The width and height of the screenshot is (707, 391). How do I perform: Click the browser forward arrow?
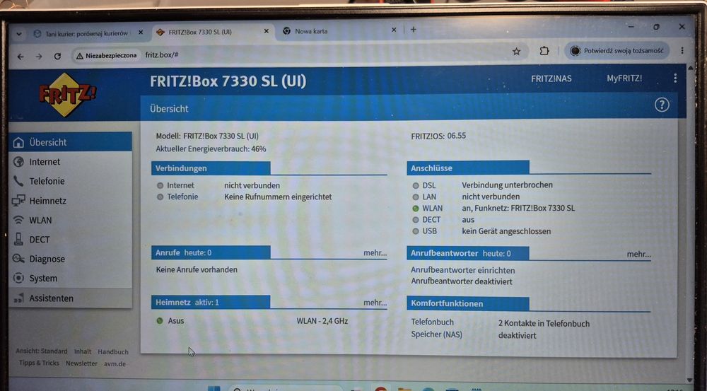point(39,57)
